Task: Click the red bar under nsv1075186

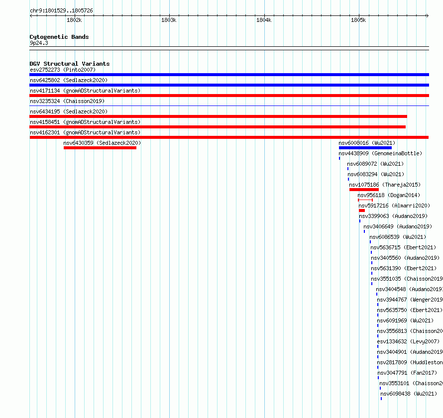Action: point(364,190)
